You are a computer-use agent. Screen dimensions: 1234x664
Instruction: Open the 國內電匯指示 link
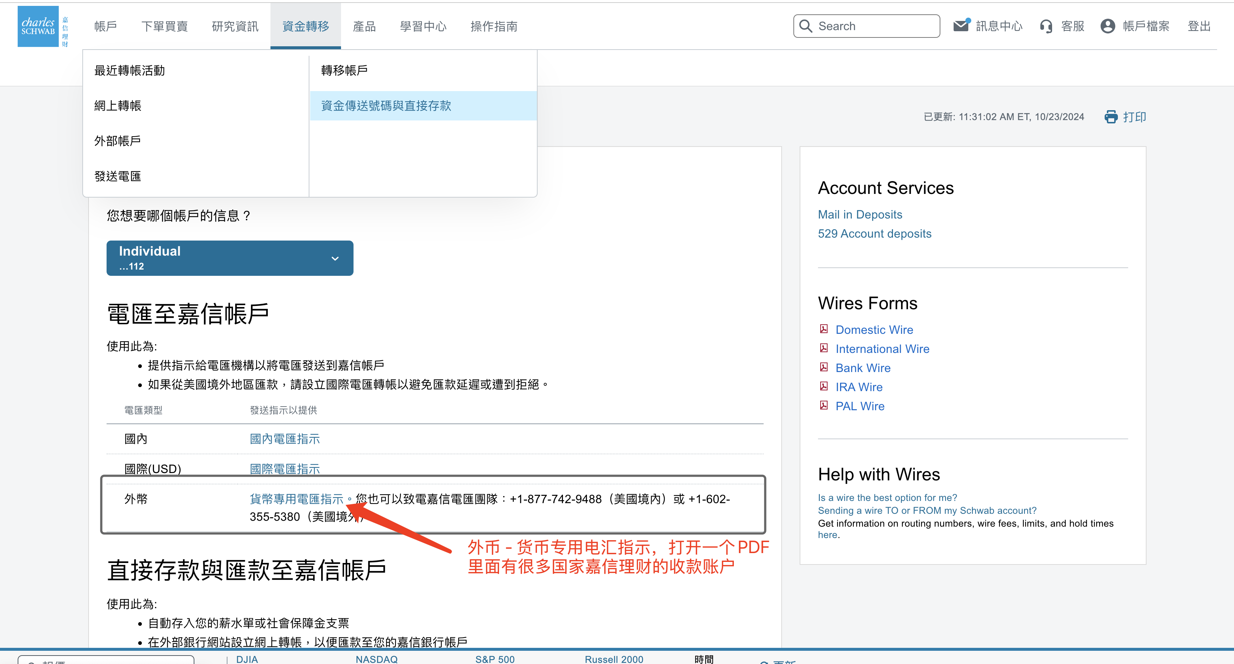[284, 439]
